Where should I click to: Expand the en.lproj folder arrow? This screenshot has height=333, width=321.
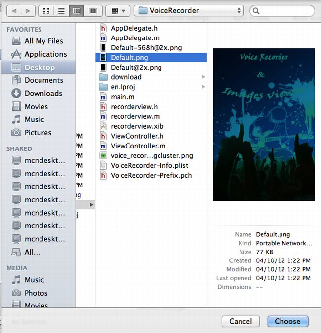click(203, 87)
